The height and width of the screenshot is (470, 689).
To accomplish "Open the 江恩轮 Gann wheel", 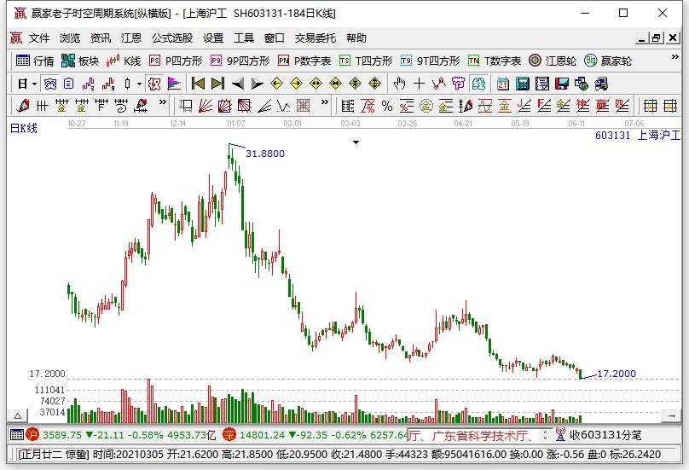I will [x=553, y=61].
